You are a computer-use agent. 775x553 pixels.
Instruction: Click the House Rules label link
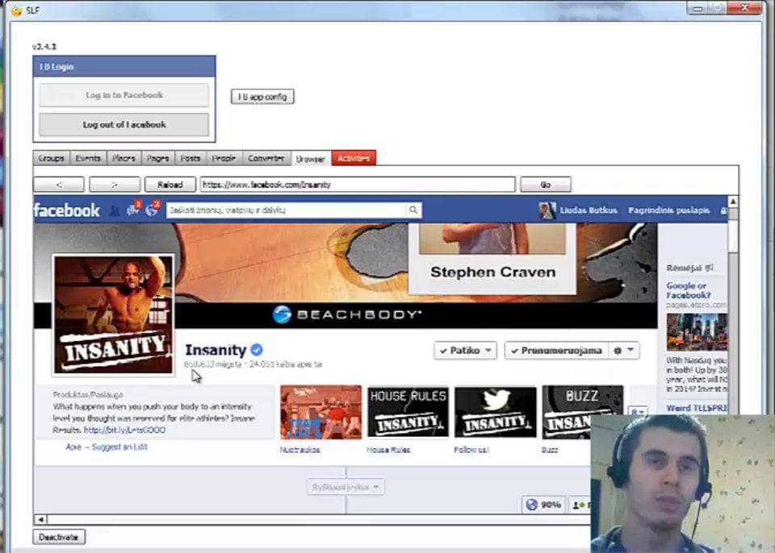coord(388,450)
